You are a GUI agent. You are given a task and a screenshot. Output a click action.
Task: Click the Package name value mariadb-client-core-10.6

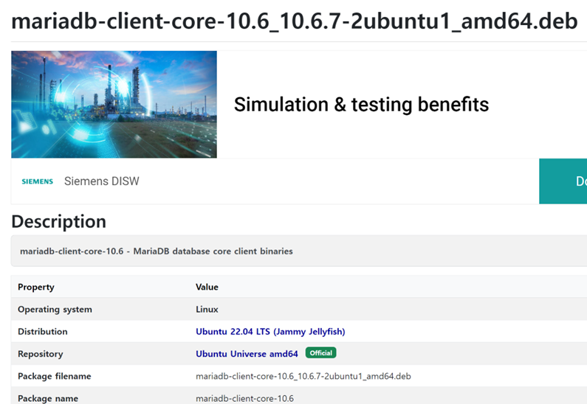point(245,398)
